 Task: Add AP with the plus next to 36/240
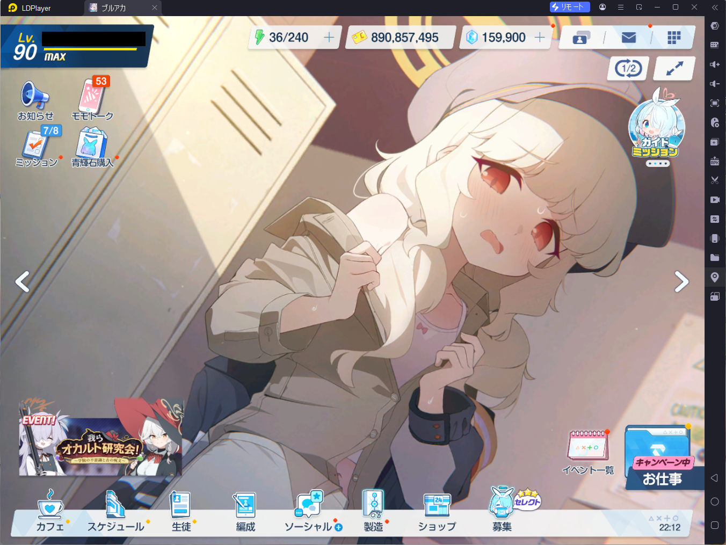[x=329, y=37]
